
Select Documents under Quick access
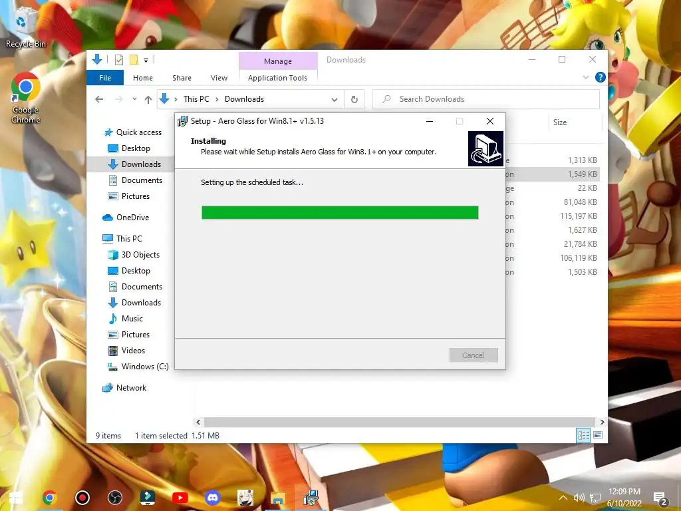[x=142, y=180]
